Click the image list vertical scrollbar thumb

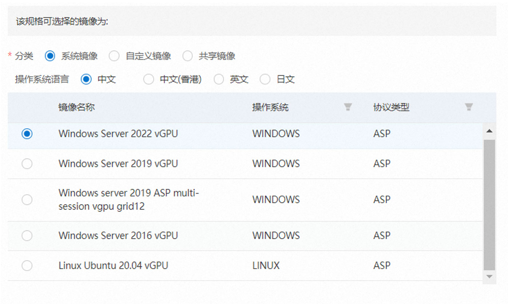click(489, 204)
